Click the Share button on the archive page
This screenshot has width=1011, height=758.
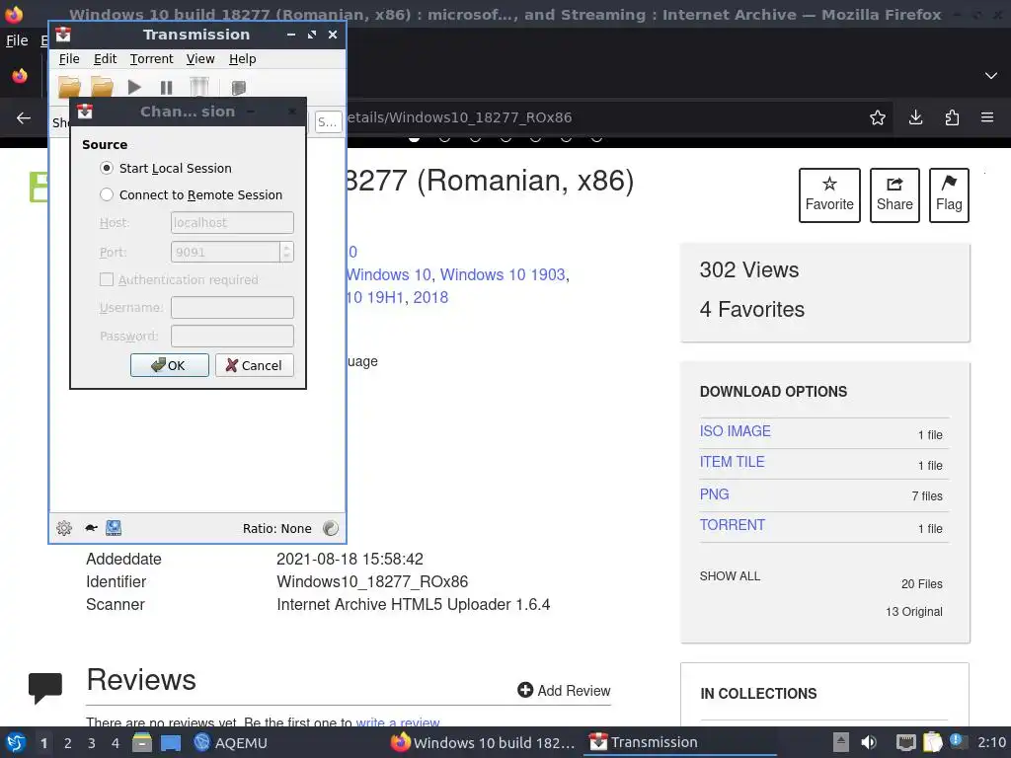[x=894, y=195]
